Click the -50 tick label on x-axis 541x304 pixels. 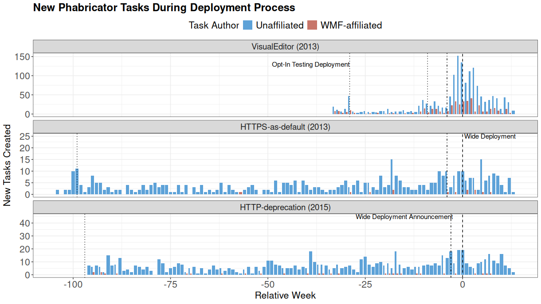(x=267, y=284)
